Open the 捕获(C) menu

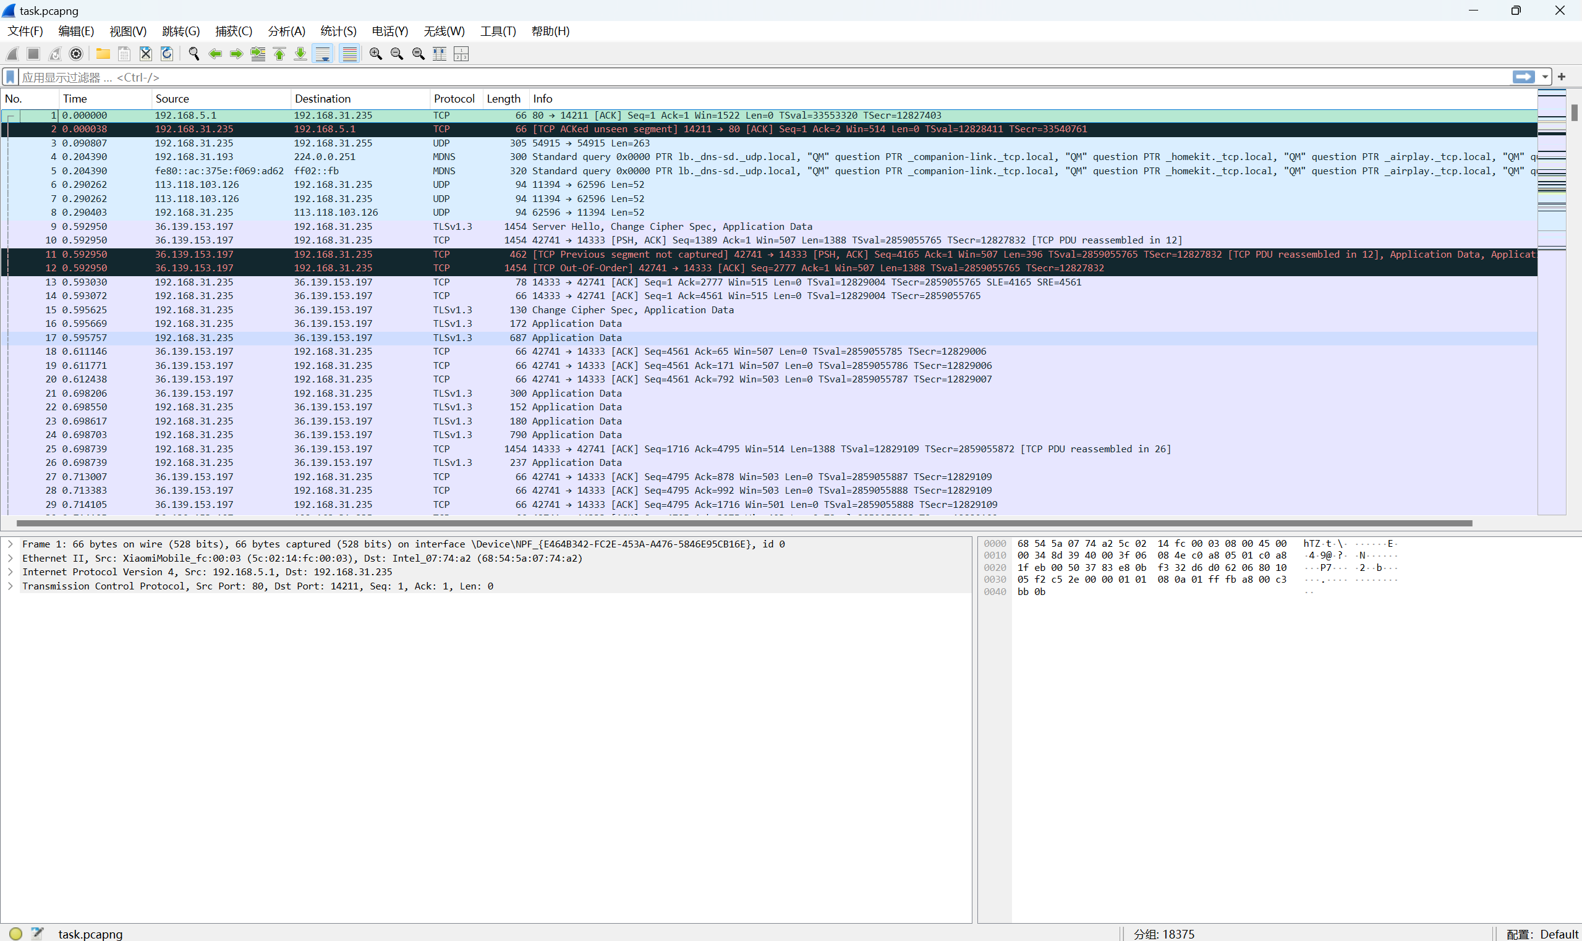click(x=234, y=31)
